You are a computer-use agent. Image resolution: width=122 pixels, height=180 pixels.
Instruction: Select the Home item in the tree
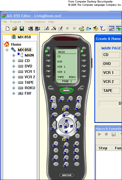16,44
